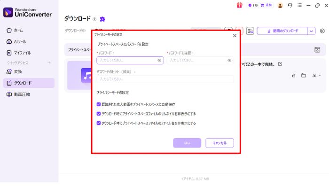The image size is (329, 188).
Task: Click the パスワードのヒント input field
Action: point(165,79)
